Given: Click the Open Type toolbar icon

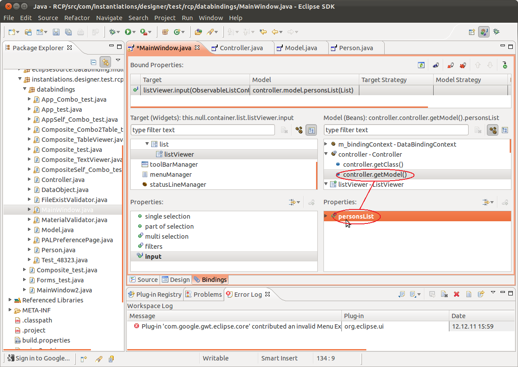Looking at the screenshot, I should point(198,32).
